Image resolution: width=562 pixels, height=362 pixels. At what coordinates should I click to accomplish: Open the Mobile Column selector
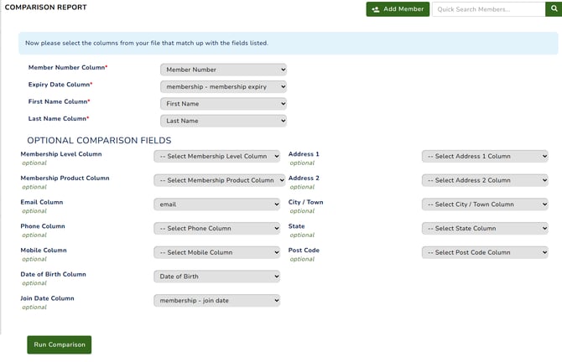(216, 252)
